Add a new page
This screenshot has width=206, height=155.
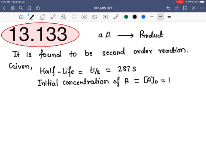(185, 8)
